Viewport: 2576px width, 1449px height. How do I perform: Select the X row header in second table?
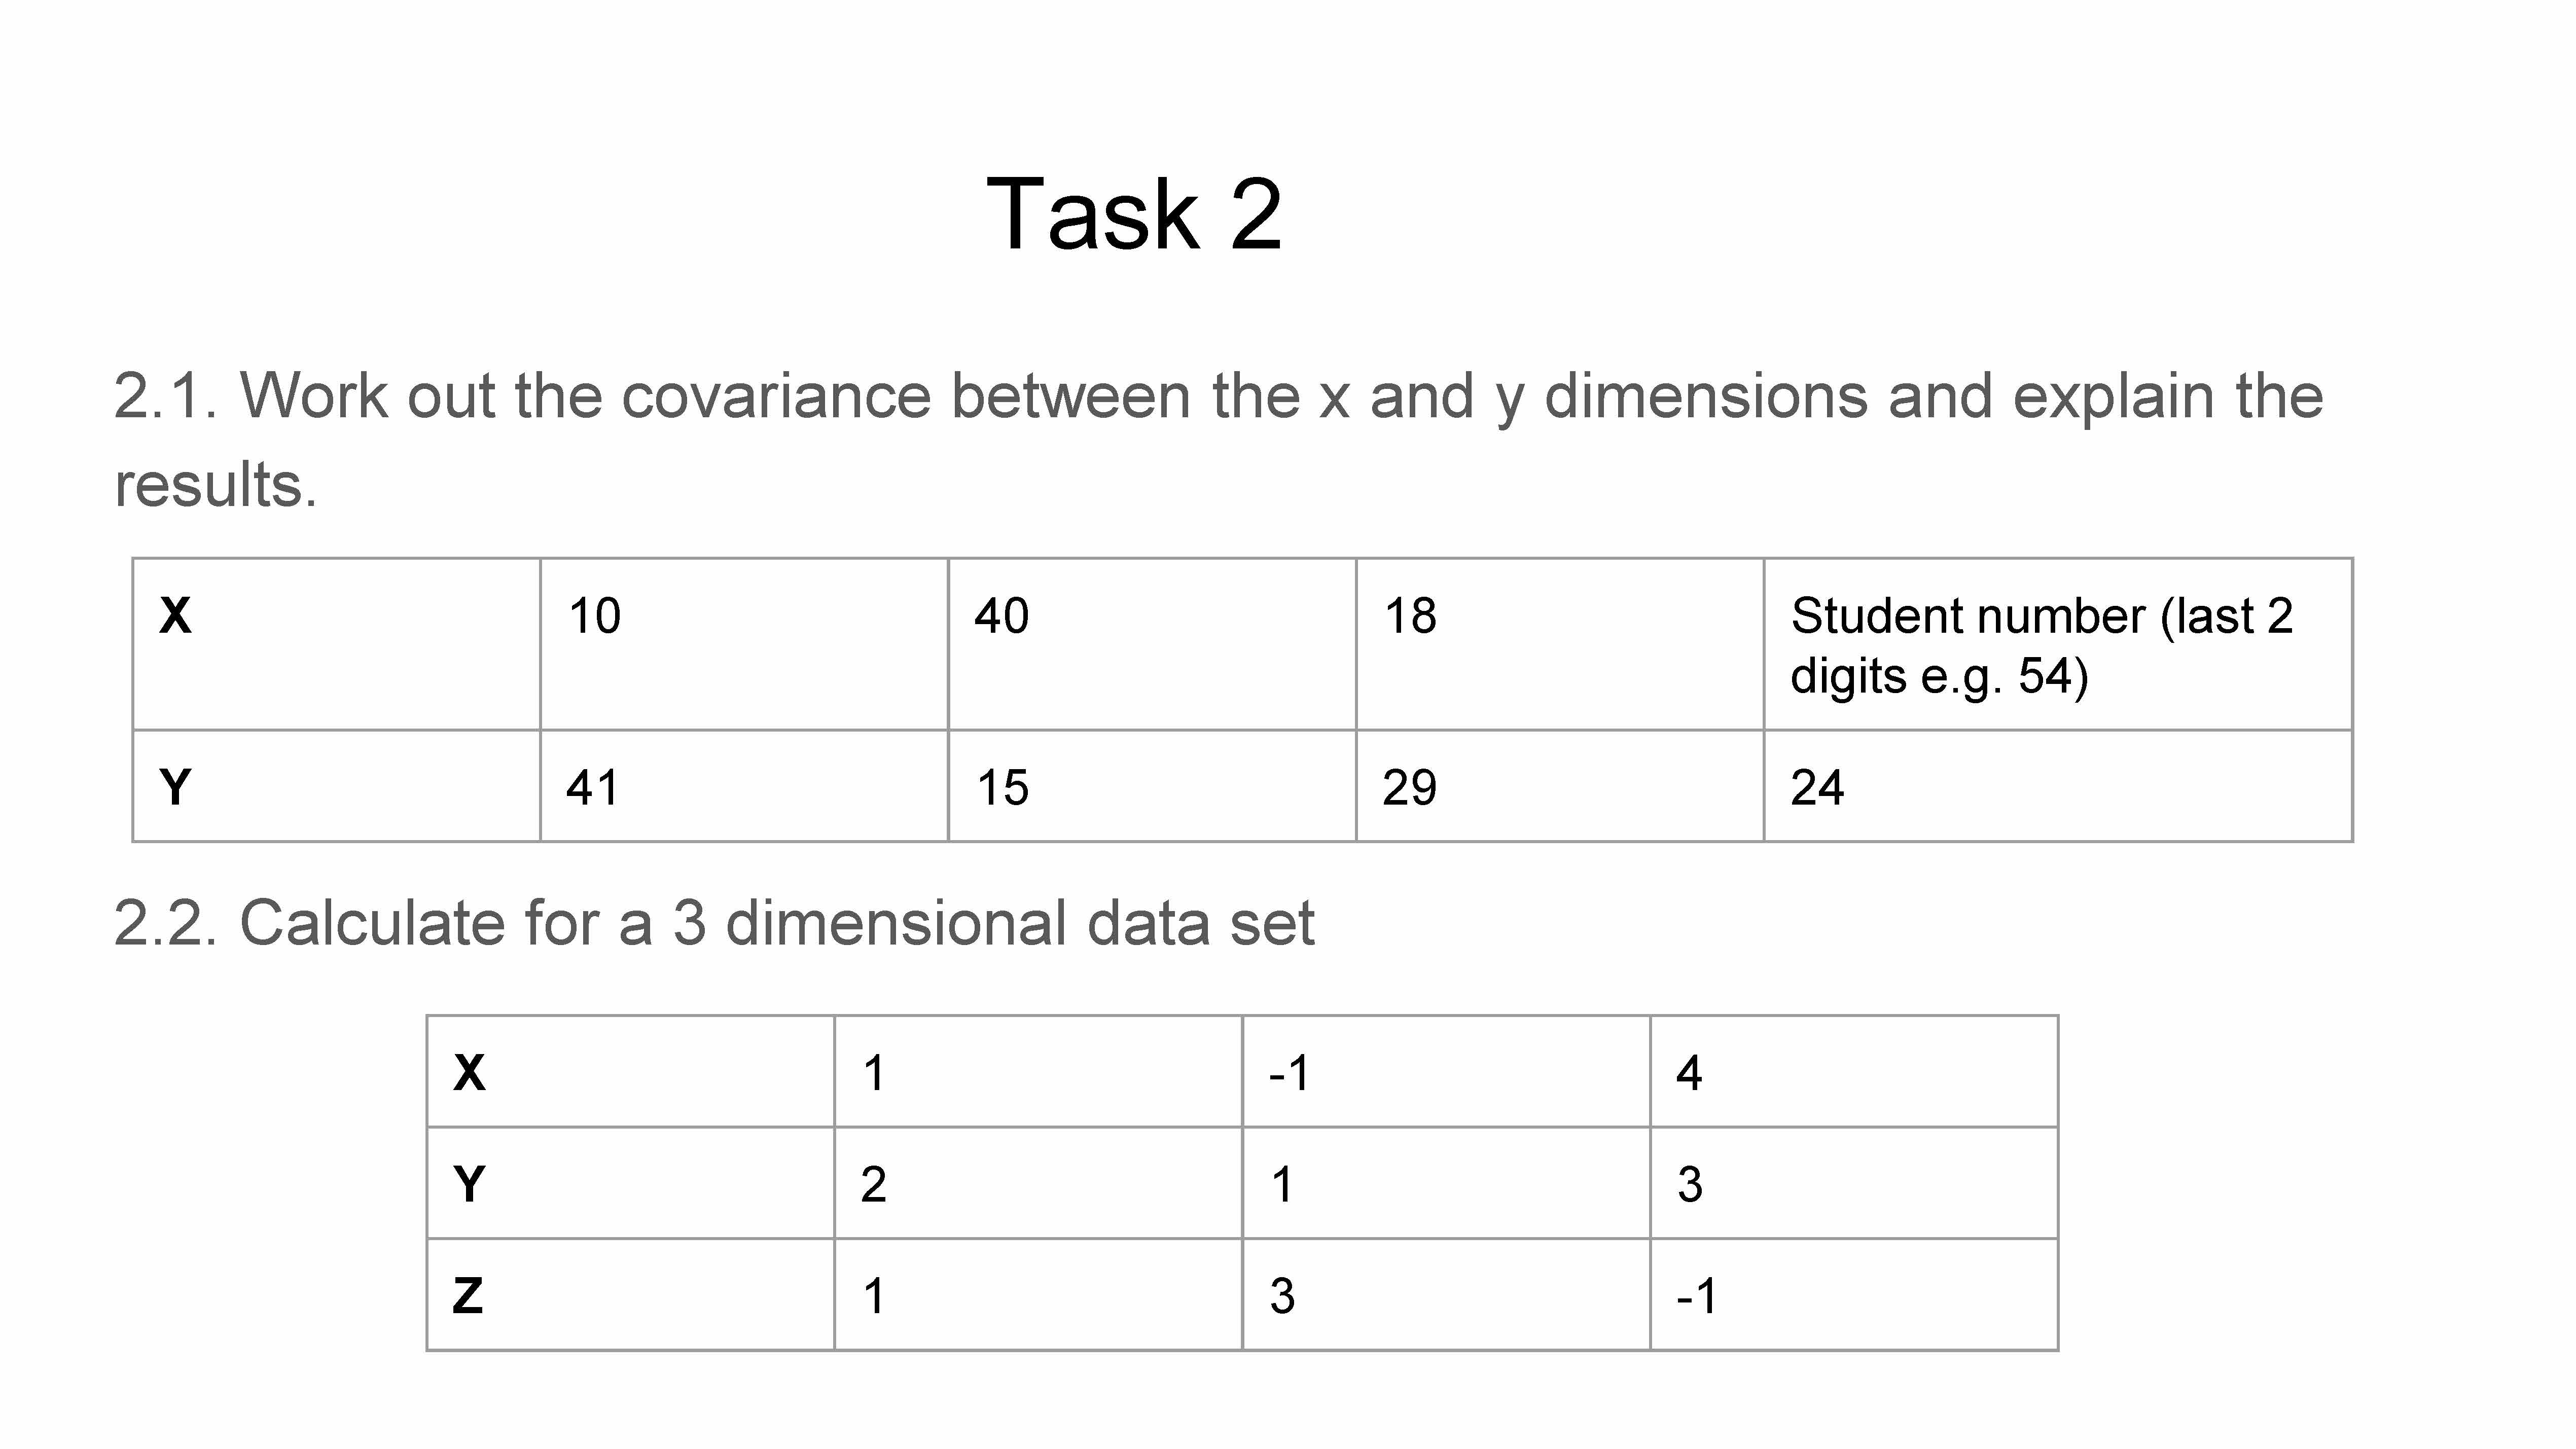[x=630, y=1072]
